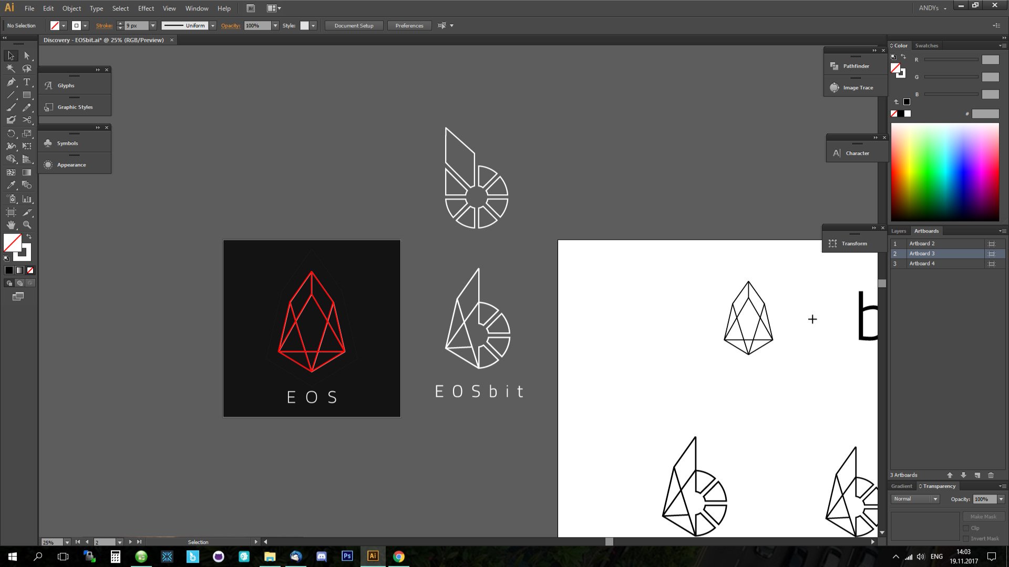Image resolution: width=1009 pixels, height=567 pixels.
Task: Open the Image Trace panel
Action: tap(858, 88)
